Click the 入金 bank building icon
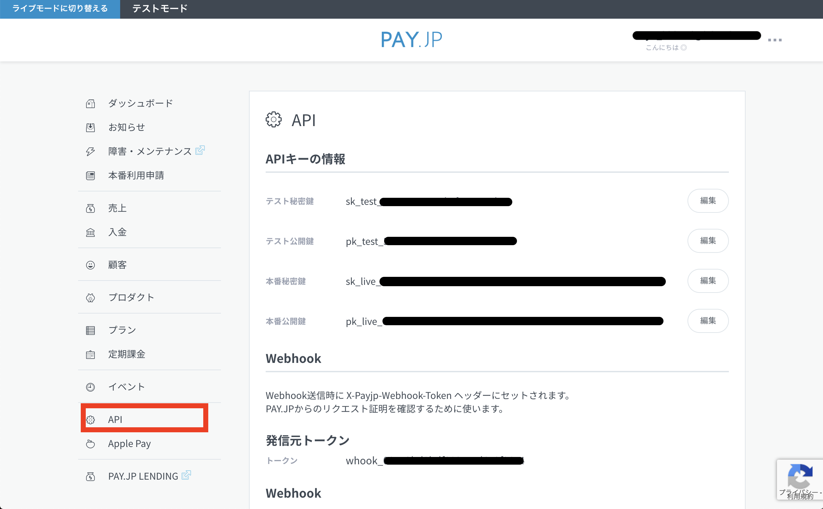Screen dimensions: 823x509 click(x=90, y=232)
